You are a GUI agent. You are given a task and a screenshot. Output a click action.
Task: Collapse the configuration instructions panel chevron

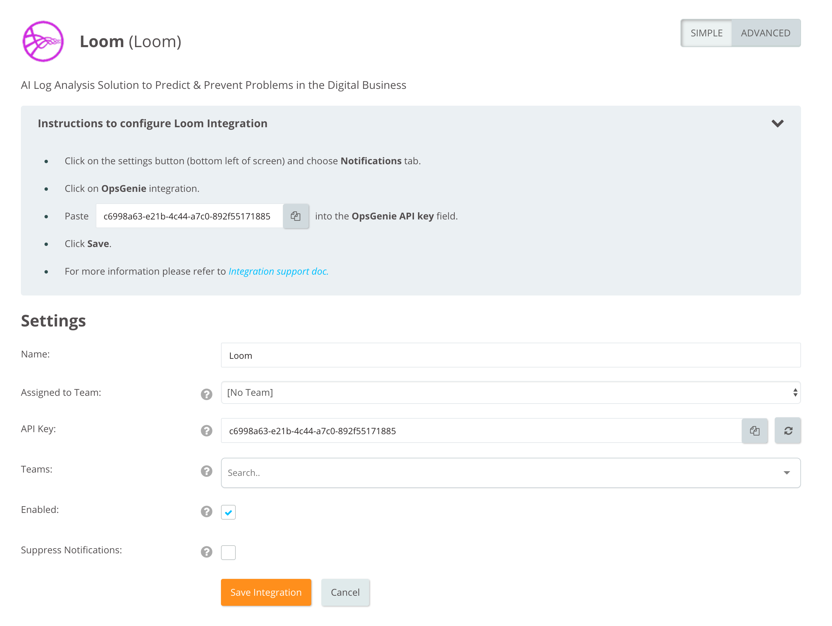pyautogui.click(x=777, y=123)
